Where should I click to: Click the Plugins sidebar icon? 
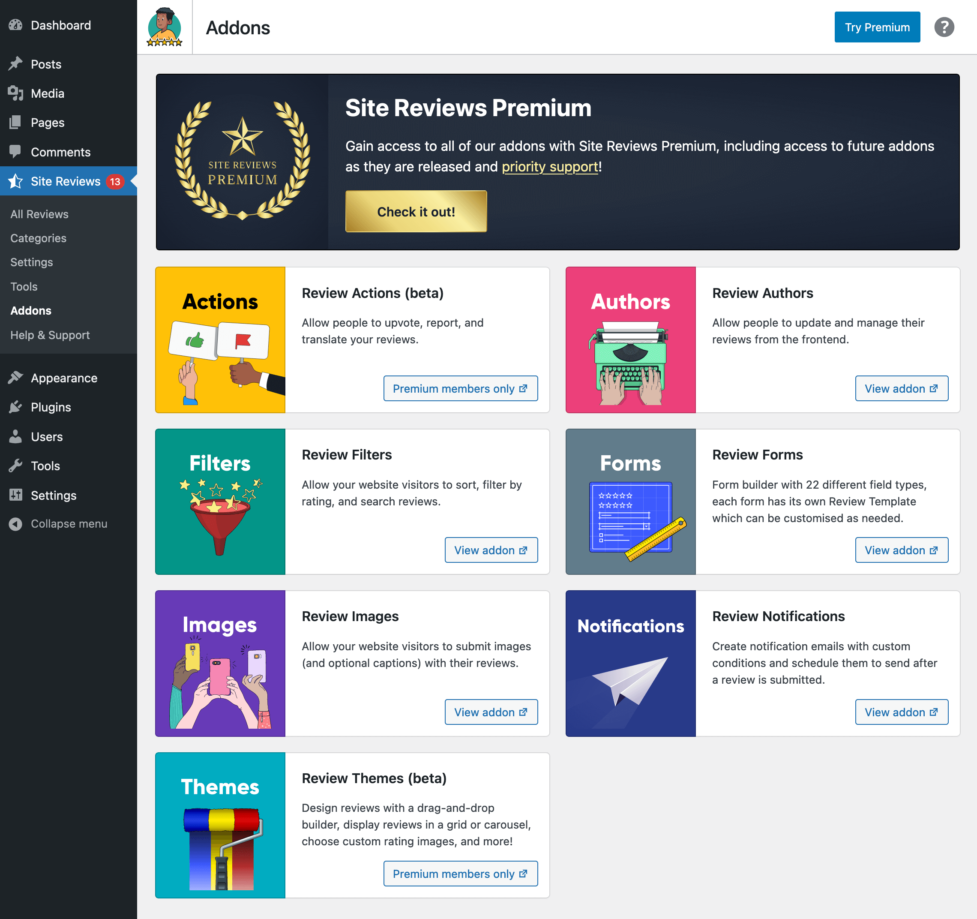[17, 407]
